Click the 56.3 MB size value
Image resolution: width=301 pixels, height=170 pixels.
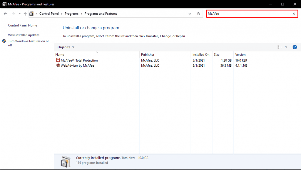(x=226, y=65)
